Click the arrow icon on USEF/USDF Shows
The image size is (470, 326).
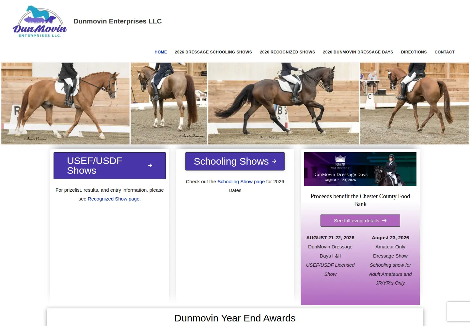point(150,166)
